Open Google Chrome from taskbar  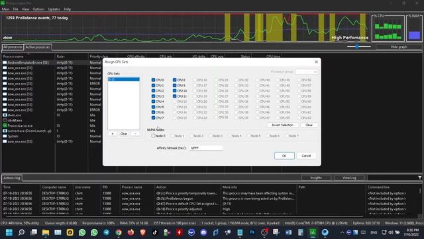(119, 232)
